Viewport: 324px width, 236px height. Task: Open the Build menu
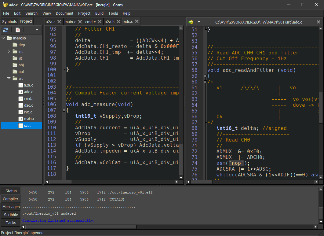pyautogui.click(x=99, y=13)
